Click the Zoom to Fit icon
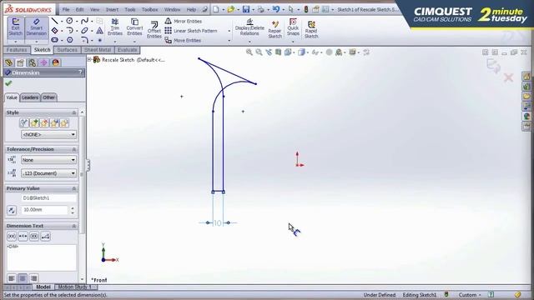 249,52
